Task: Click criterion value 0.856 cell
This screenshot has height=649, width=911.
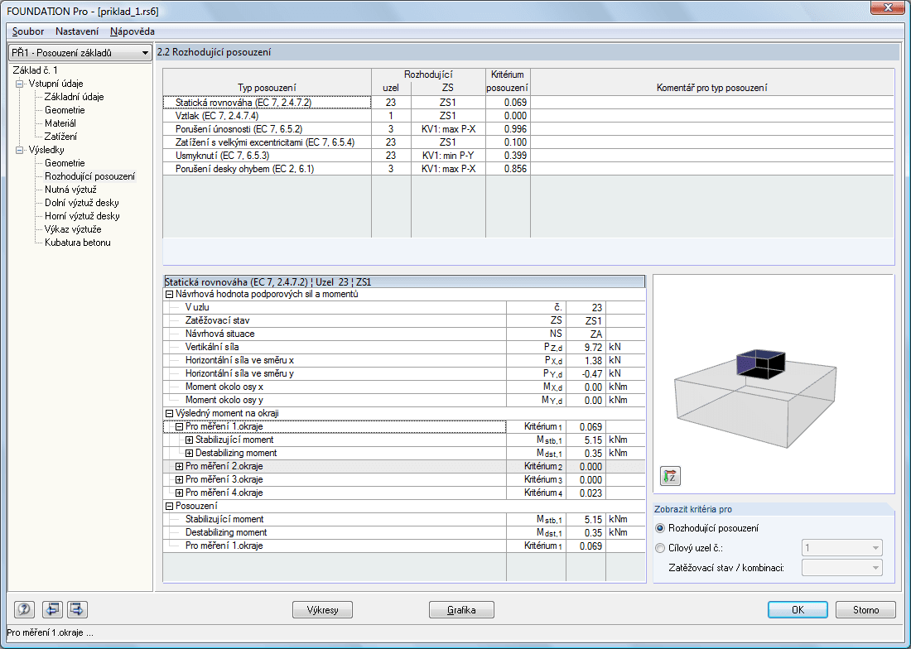Action: pyautogui.click(x=508, y=169)
